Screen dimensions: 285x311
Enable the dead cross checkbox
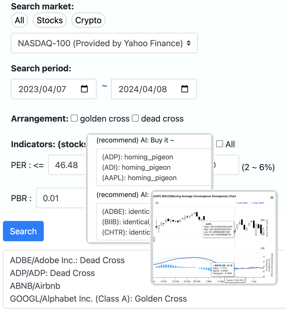click(x=136, y=118)
